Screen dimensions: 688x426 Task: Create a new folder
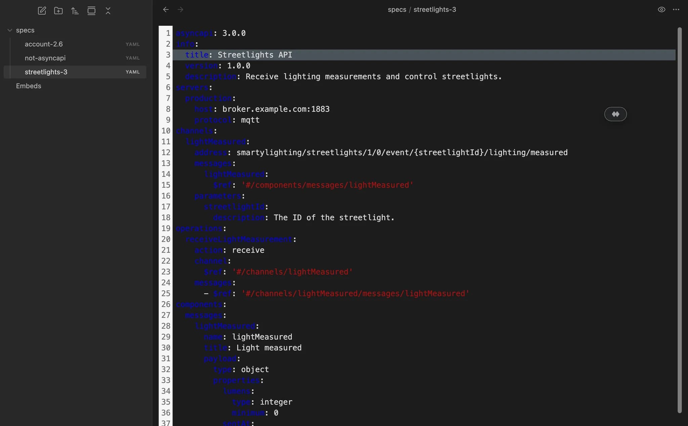[58, 11]
